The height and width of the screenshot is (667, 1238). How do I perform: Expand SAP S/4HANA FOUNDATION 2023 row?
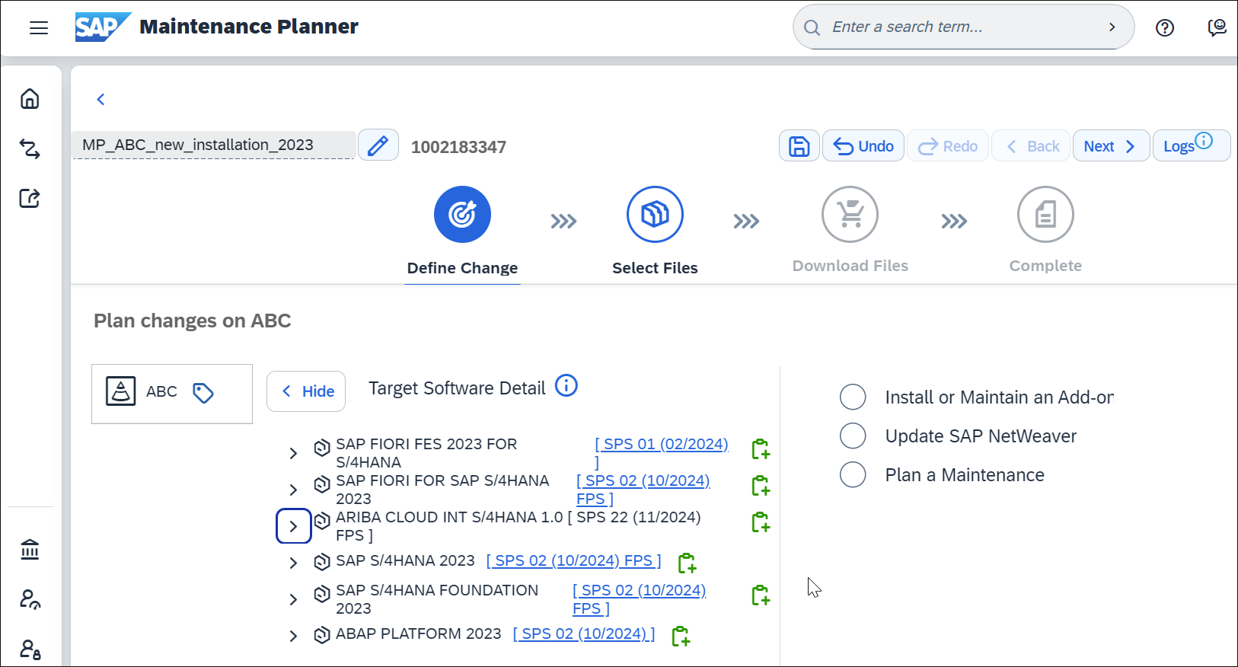click(293, 599)
